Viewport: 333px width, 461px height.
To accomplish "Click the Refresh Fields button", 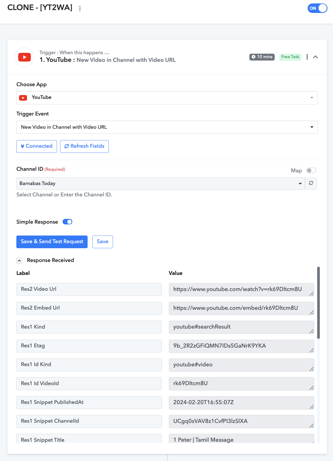I will tap(84, 146).
